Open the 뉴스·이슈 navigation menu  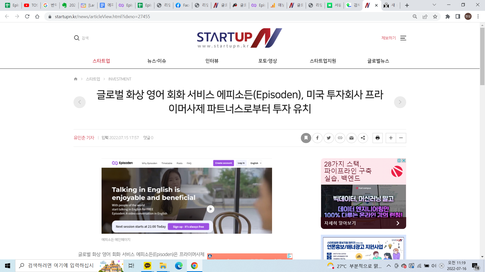tap(157, 61)
